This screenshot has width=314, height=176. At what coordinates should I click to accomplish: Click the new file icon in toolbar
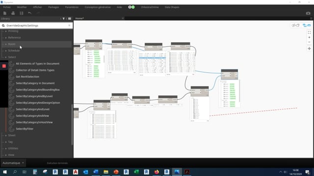pos(5,13)
